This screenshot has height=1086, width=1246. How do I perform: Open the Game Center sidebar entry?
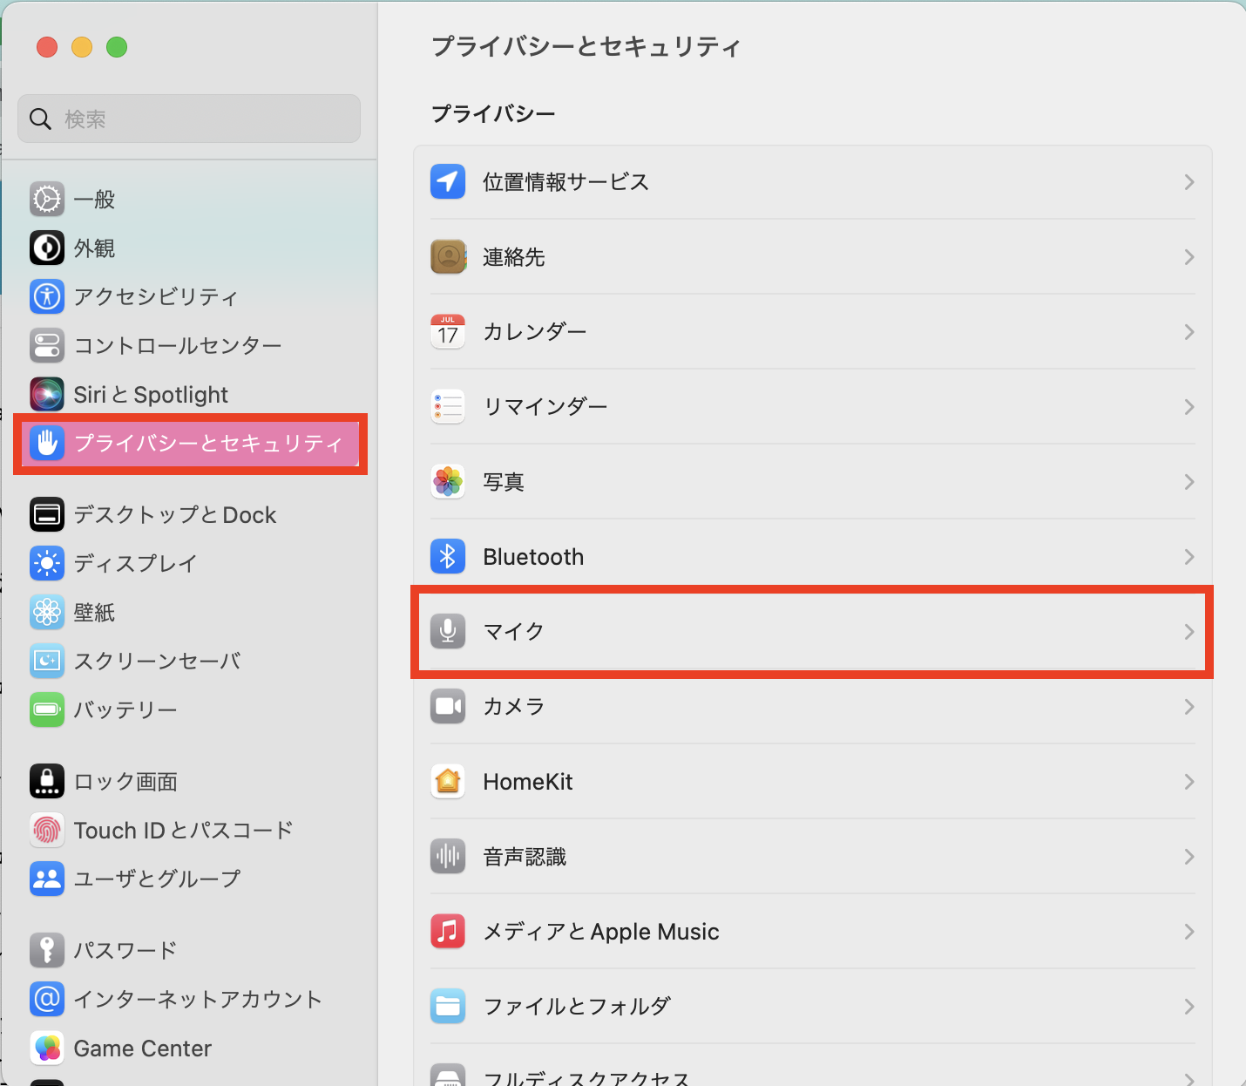click(142, 1048)
